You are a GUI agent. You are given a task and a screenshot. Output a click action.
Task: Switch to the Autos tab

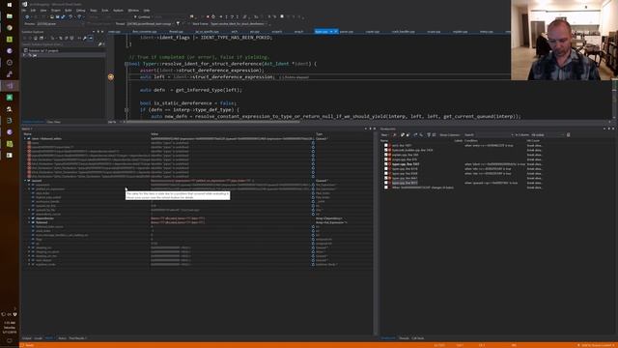click(62, 338)
